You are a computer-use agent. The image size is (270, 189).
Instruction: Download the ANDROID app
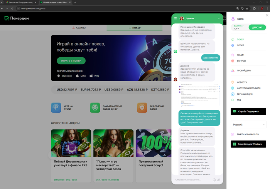[64, 76]
